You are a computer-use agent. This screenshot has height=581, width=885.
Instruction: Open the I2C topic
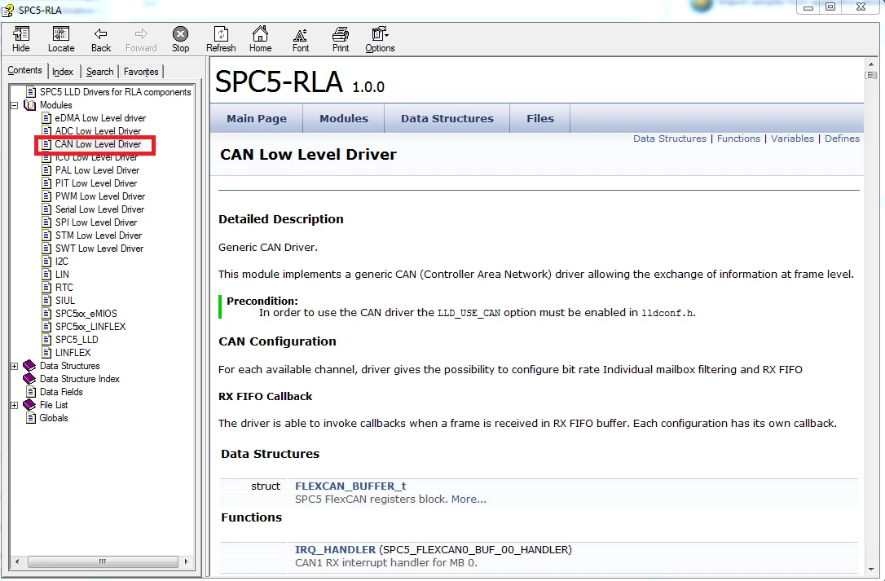coord(61,262)
